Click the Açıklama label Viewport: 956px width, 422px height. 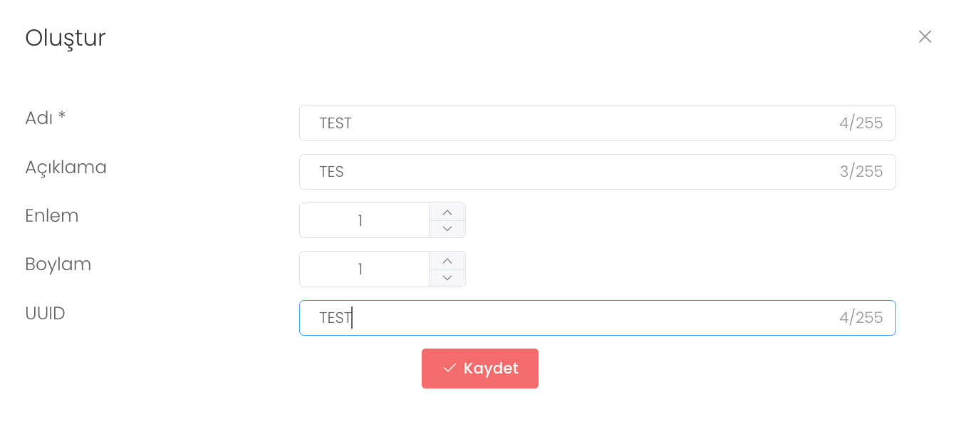click(66, 168)
